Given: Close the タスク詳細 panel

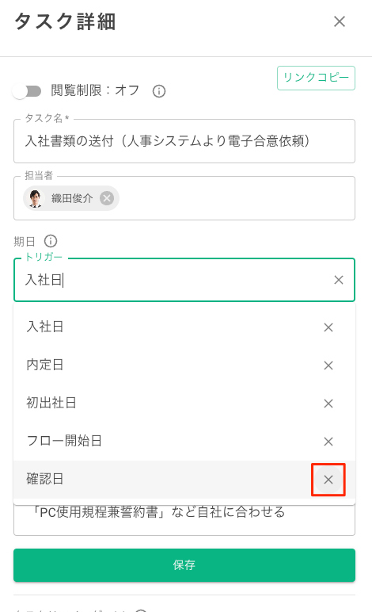Looking at the screenshot, I should [x=340, y=21].
